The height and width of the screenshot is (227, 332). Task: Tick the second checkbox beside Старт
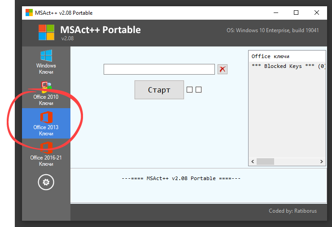199,90
